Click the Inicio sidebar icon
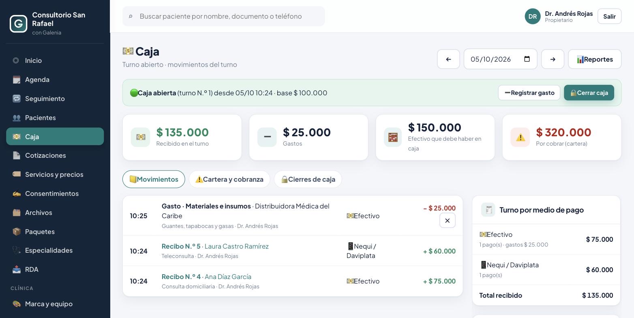 (16, 60)
